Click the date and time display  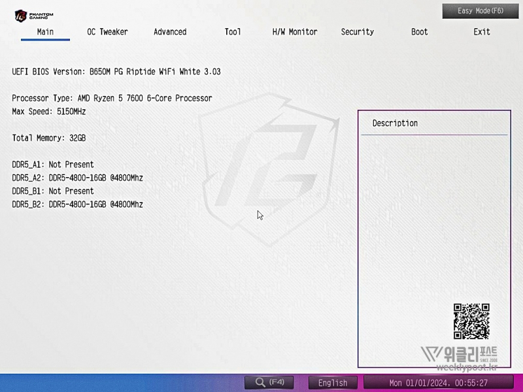click(438, 383)
